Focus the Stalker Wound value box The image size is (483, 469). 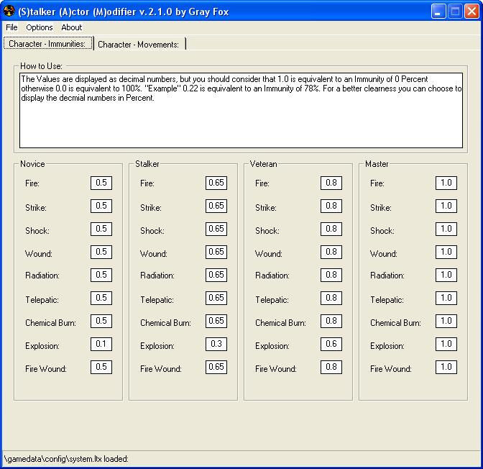click(x=216, y=252)
